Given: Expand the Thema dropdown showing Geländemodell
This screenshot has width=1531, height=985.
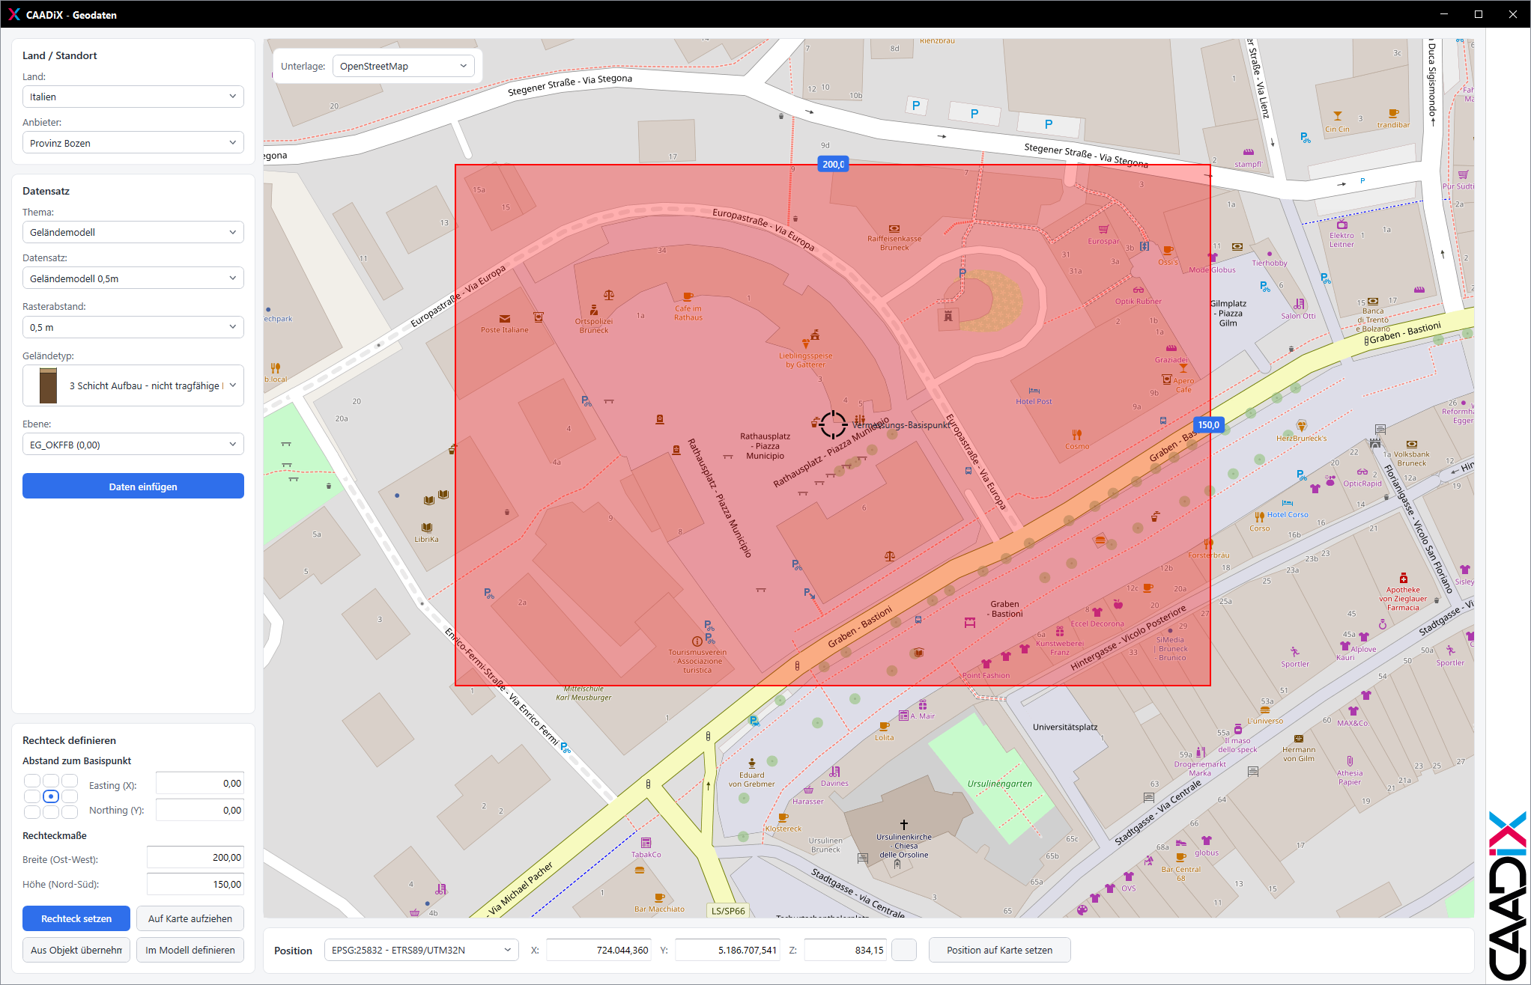Looking at the screenshot, I should (x=133, y=232).
